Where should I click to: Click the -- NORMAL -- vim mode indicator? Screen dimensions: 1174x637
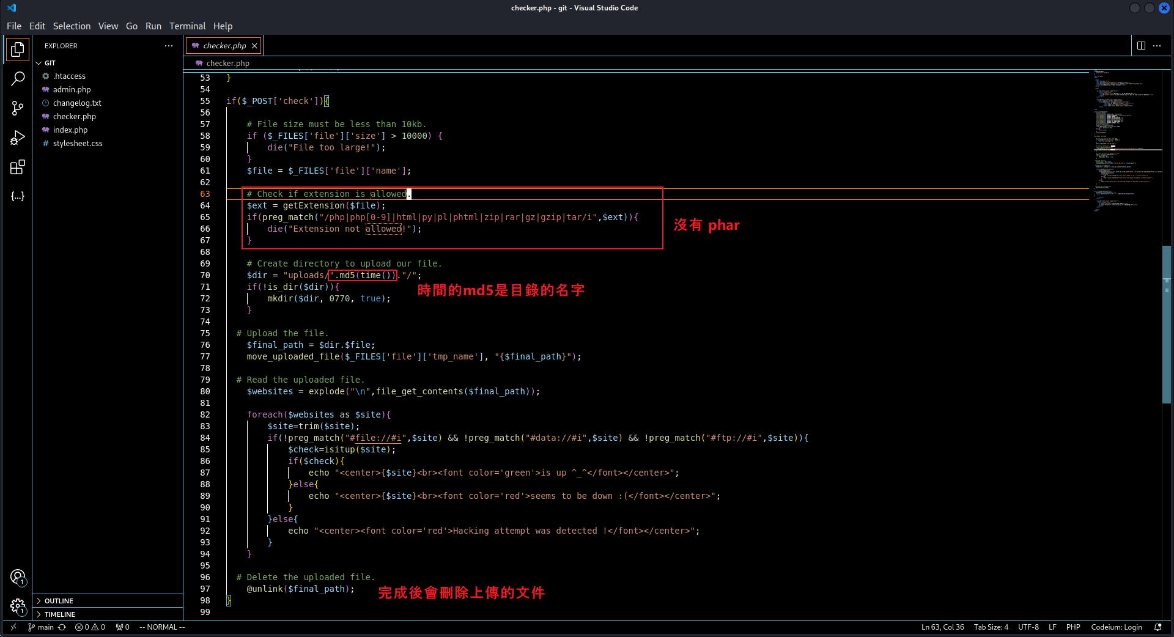(162, 627)
